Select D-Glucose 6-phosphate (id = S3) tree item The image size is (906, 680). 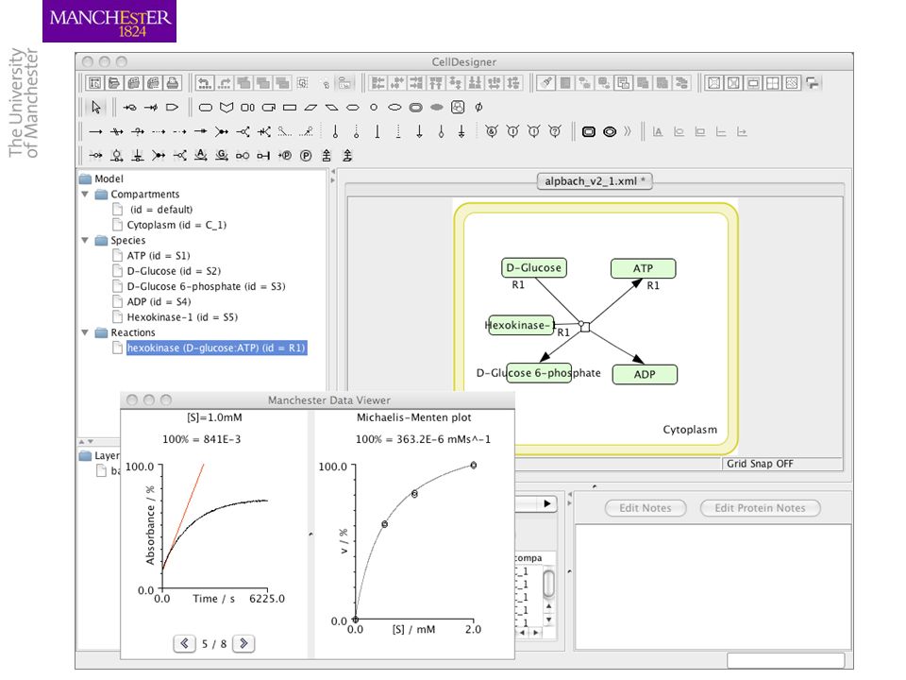click(x=206, y=287)
